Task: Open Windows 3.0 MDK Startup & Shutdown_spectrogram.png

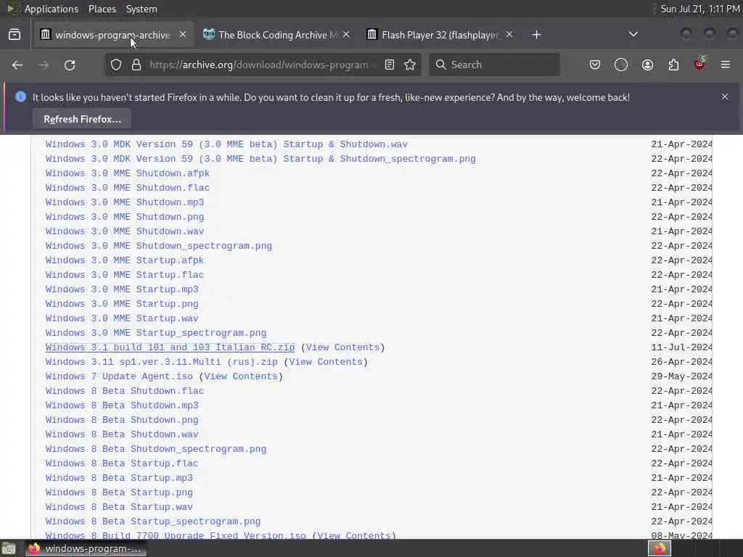Action: [260, 159]
